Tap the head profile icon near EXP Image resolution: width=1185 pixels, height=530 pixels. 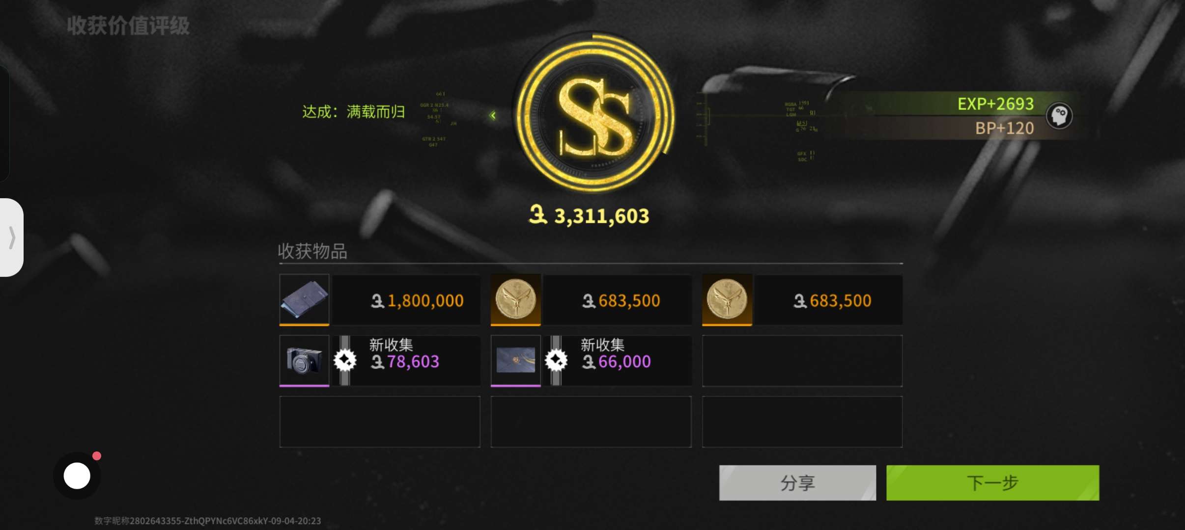(1059, 116)
